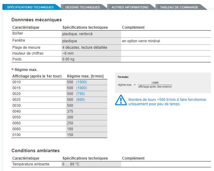Viewport: 214px width, 171px height.
Task: Click the Conditions ambiantes section heading
Action: click(35, 151)
